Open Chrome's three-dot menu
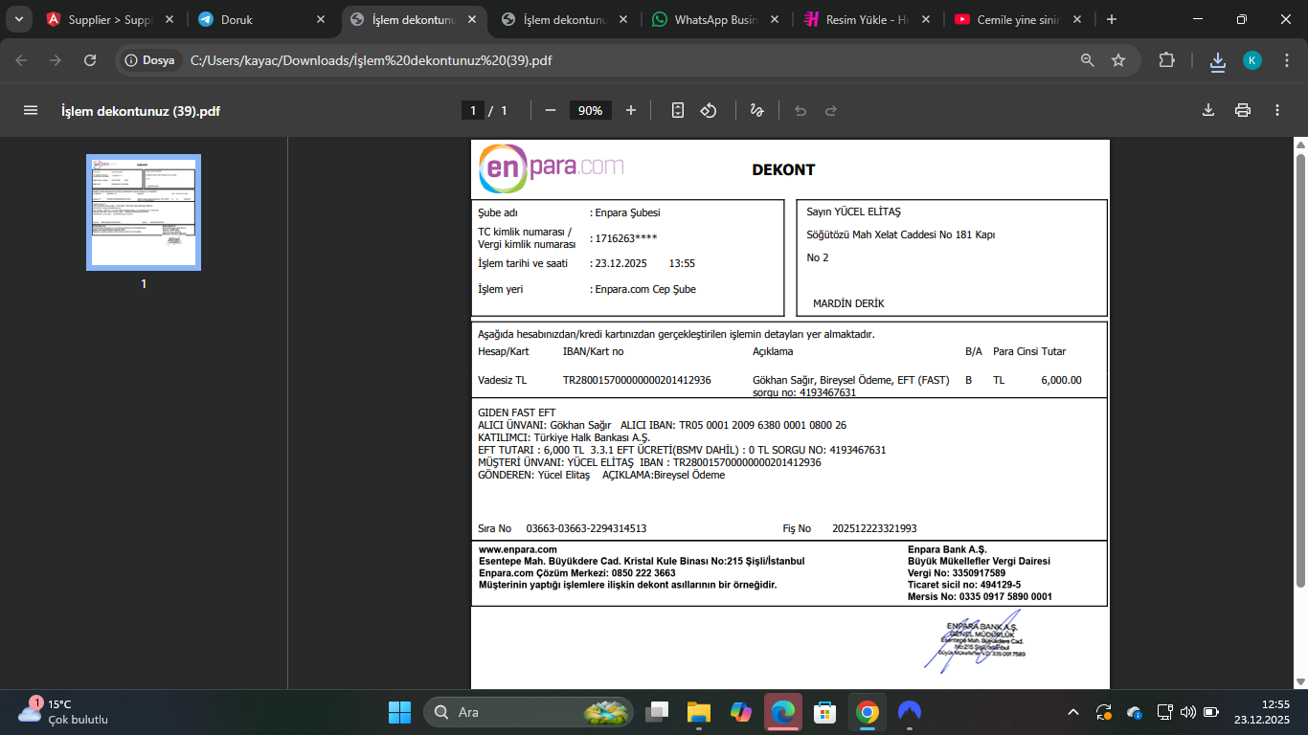The height and width of the screenshot is (735, 1308). [x=1286, y=60]
